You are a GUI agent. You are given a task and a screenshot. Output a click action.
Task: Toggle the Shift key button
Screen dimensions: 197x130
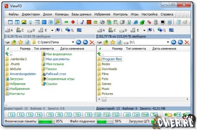point(145,115)
